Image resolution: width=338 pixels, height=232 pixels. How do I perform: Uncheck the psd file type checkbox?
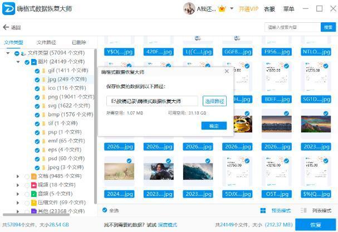[x=37, y=159]
